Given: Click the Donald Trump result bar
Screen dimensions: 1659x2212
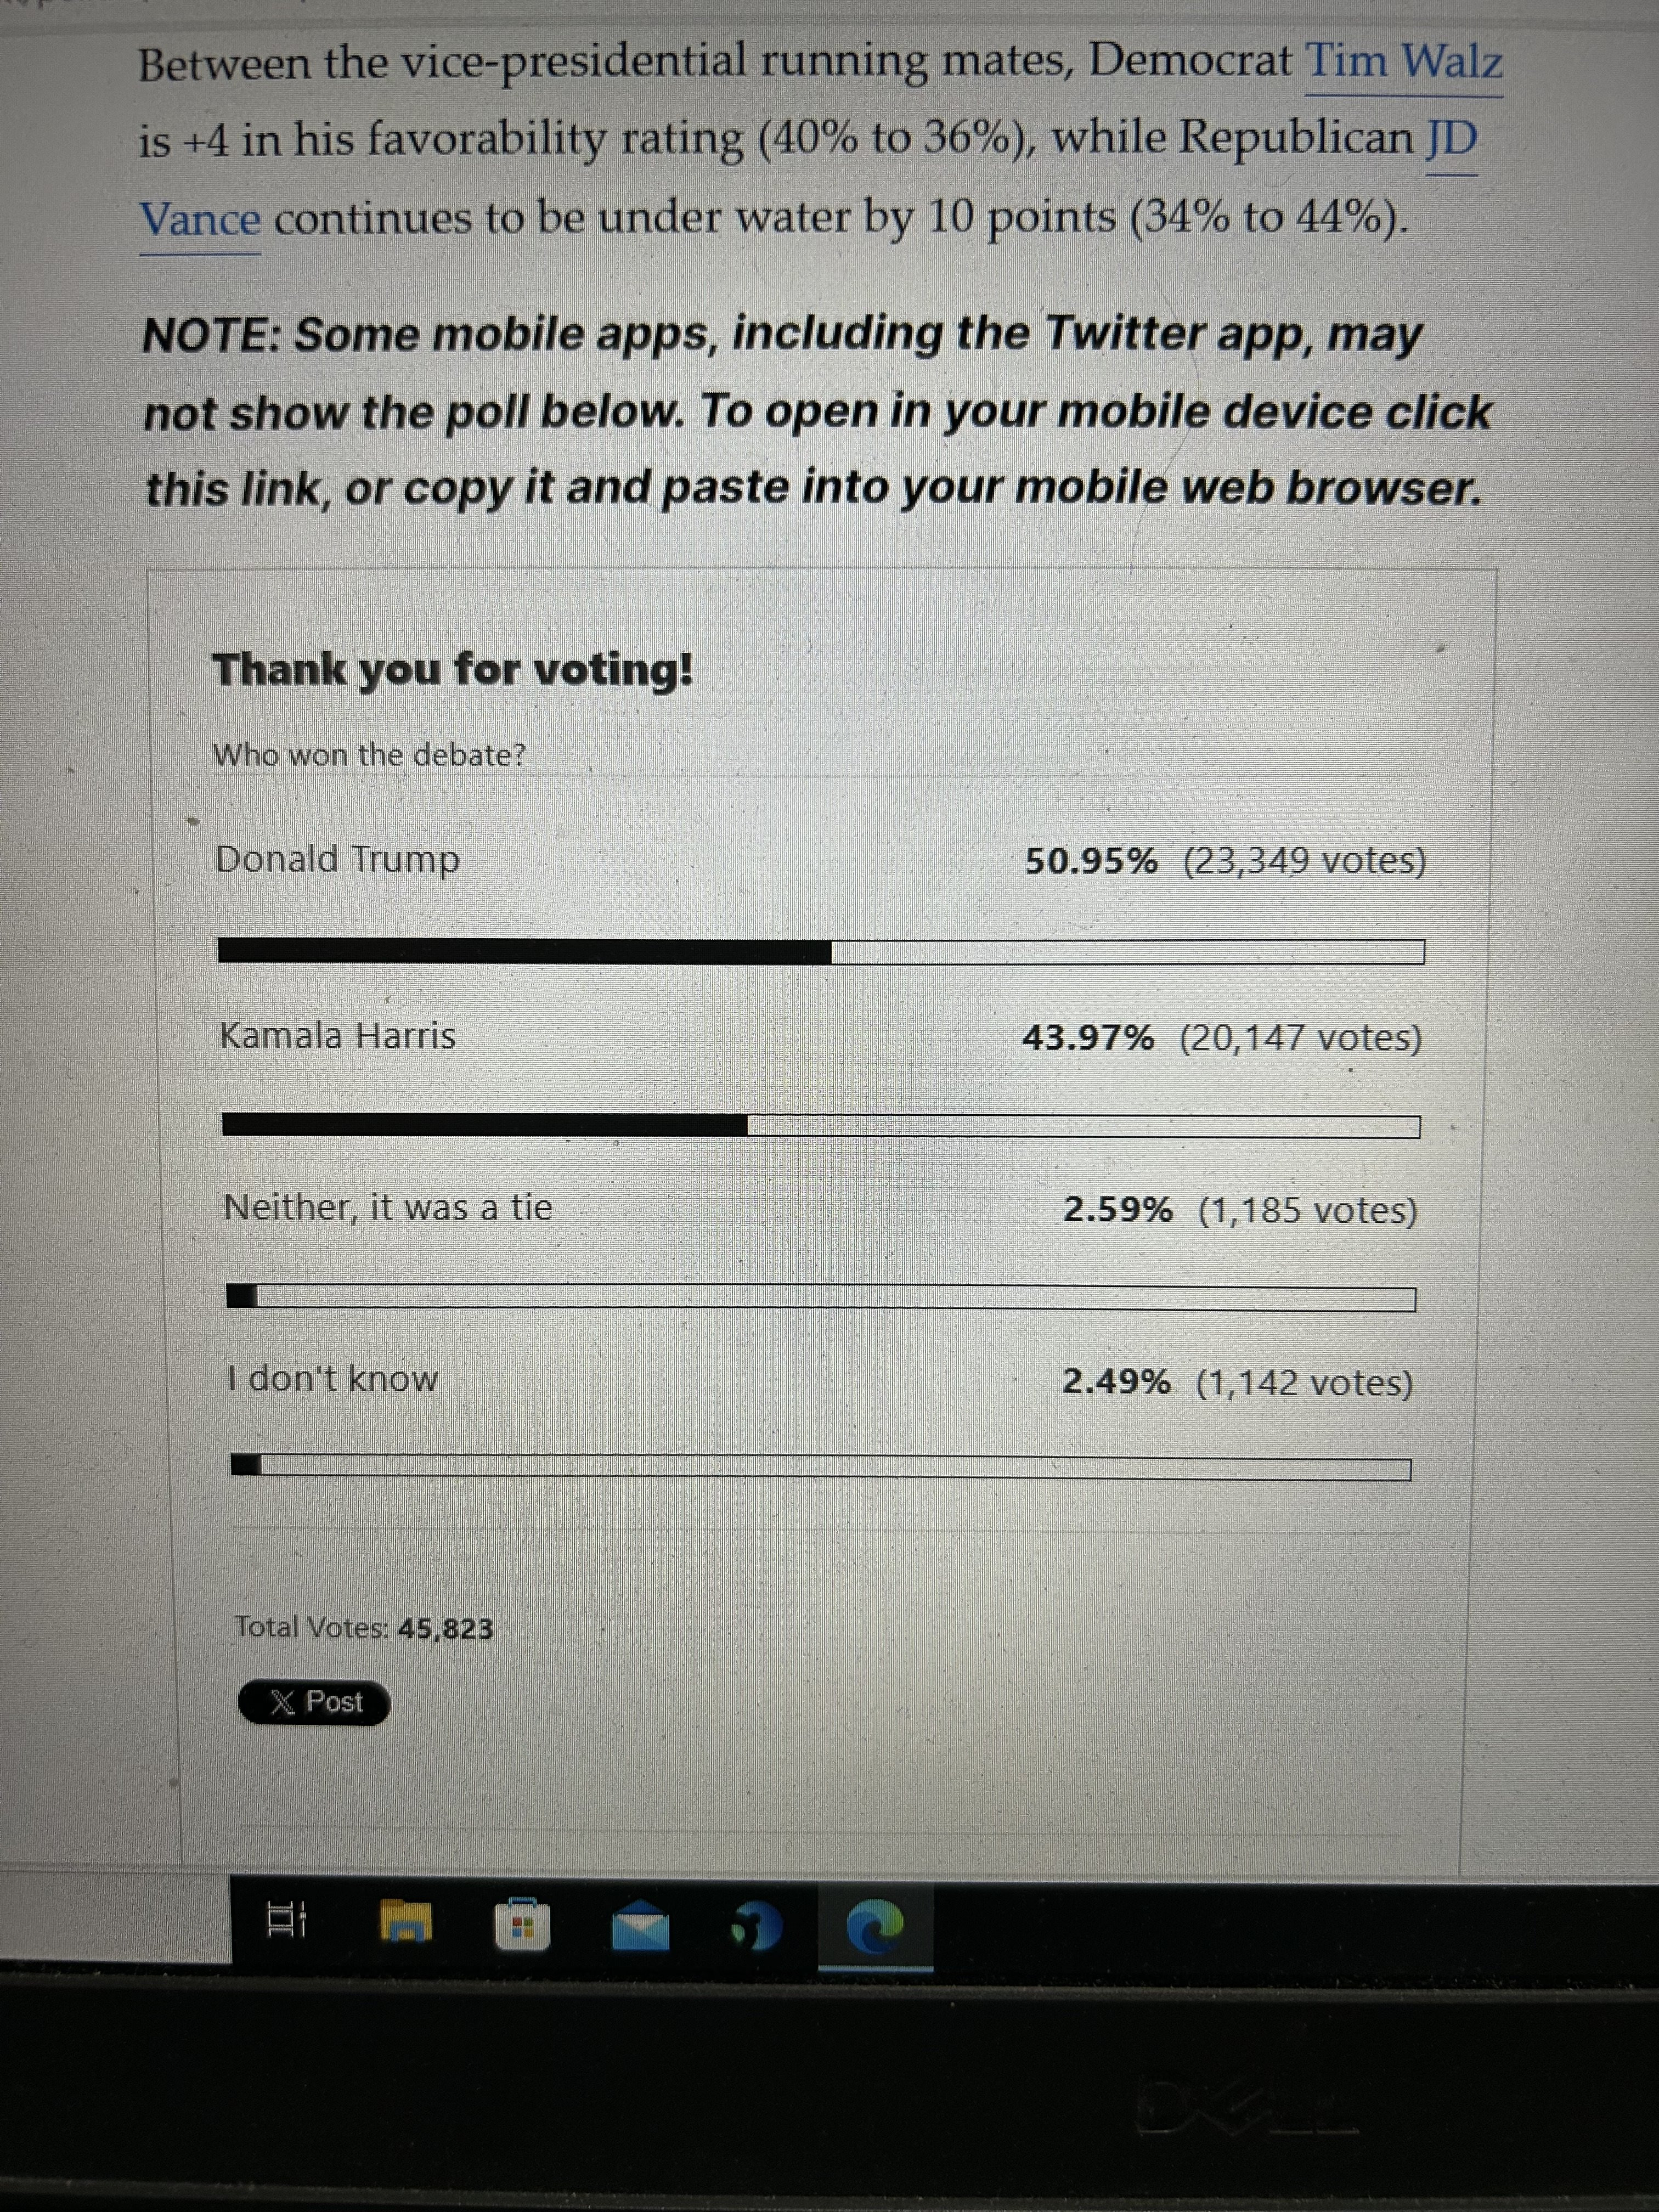Looking at the screenshot, I should [820, 951].
